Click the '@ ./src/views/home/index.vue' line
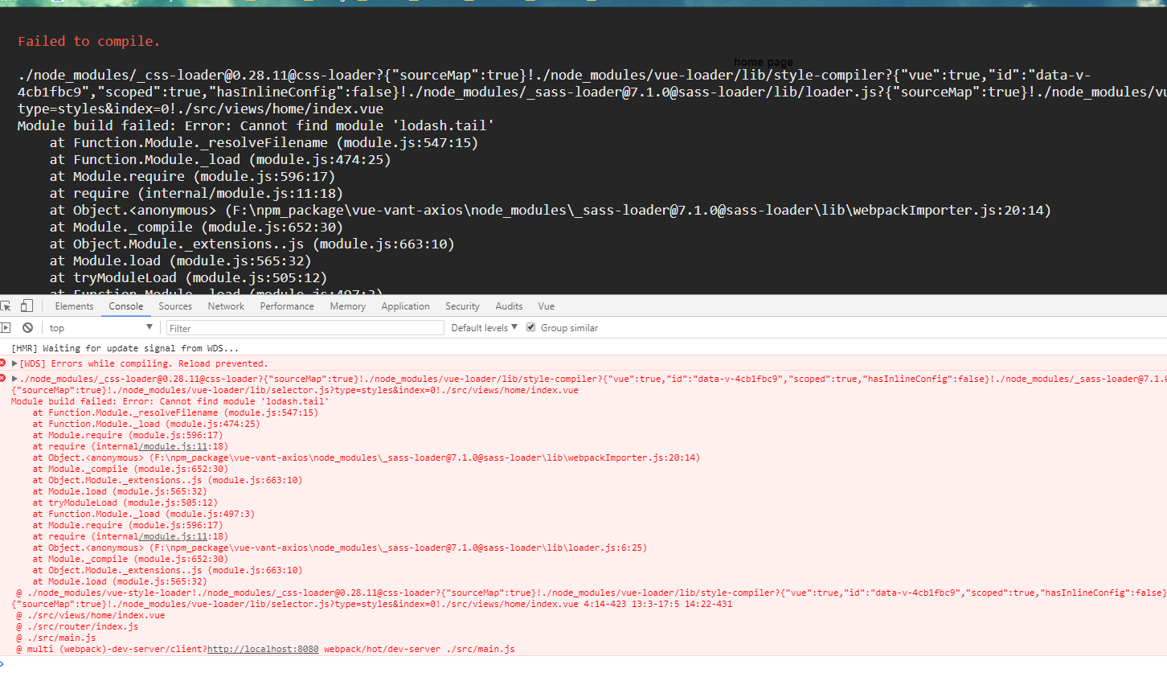1167x681 pixels. click(x=90, y=615)
